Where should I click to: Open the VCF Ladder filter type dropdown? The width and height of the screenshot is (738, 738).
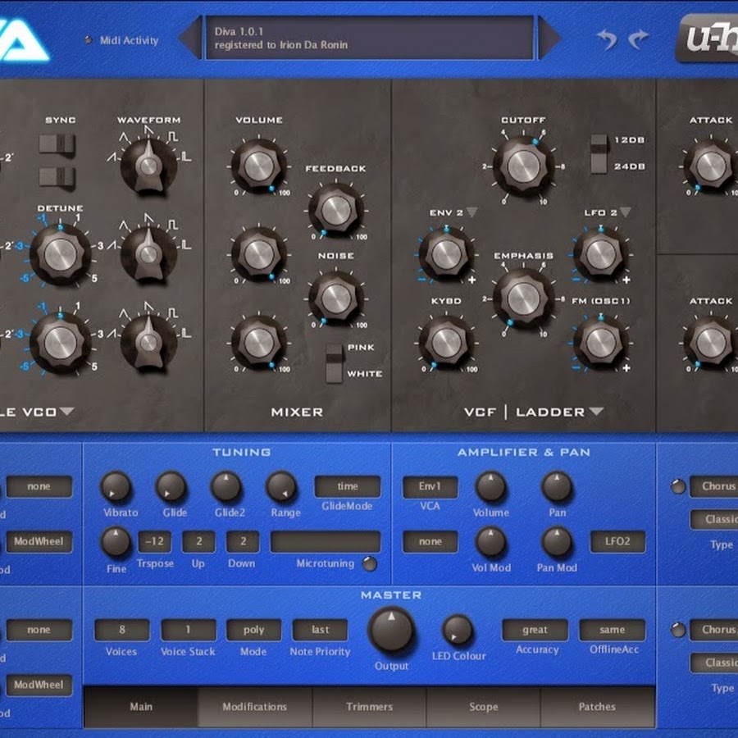pos(596,412)
